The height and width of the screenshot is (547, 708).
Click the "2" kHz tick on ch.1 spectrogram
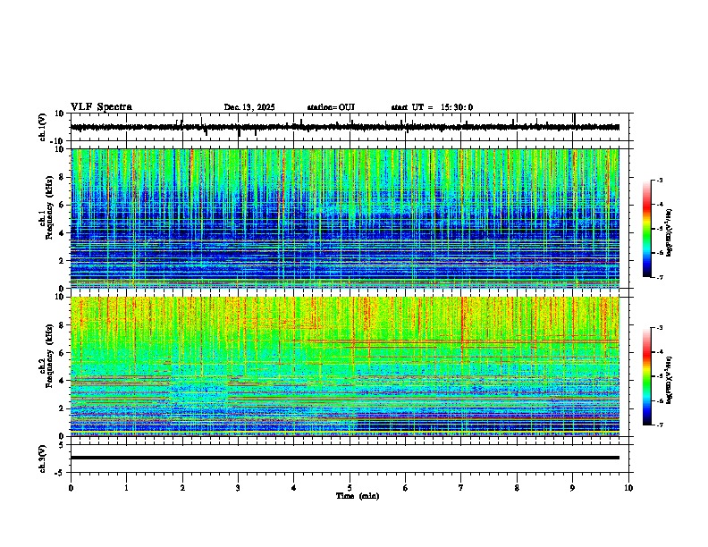point(63,261)
